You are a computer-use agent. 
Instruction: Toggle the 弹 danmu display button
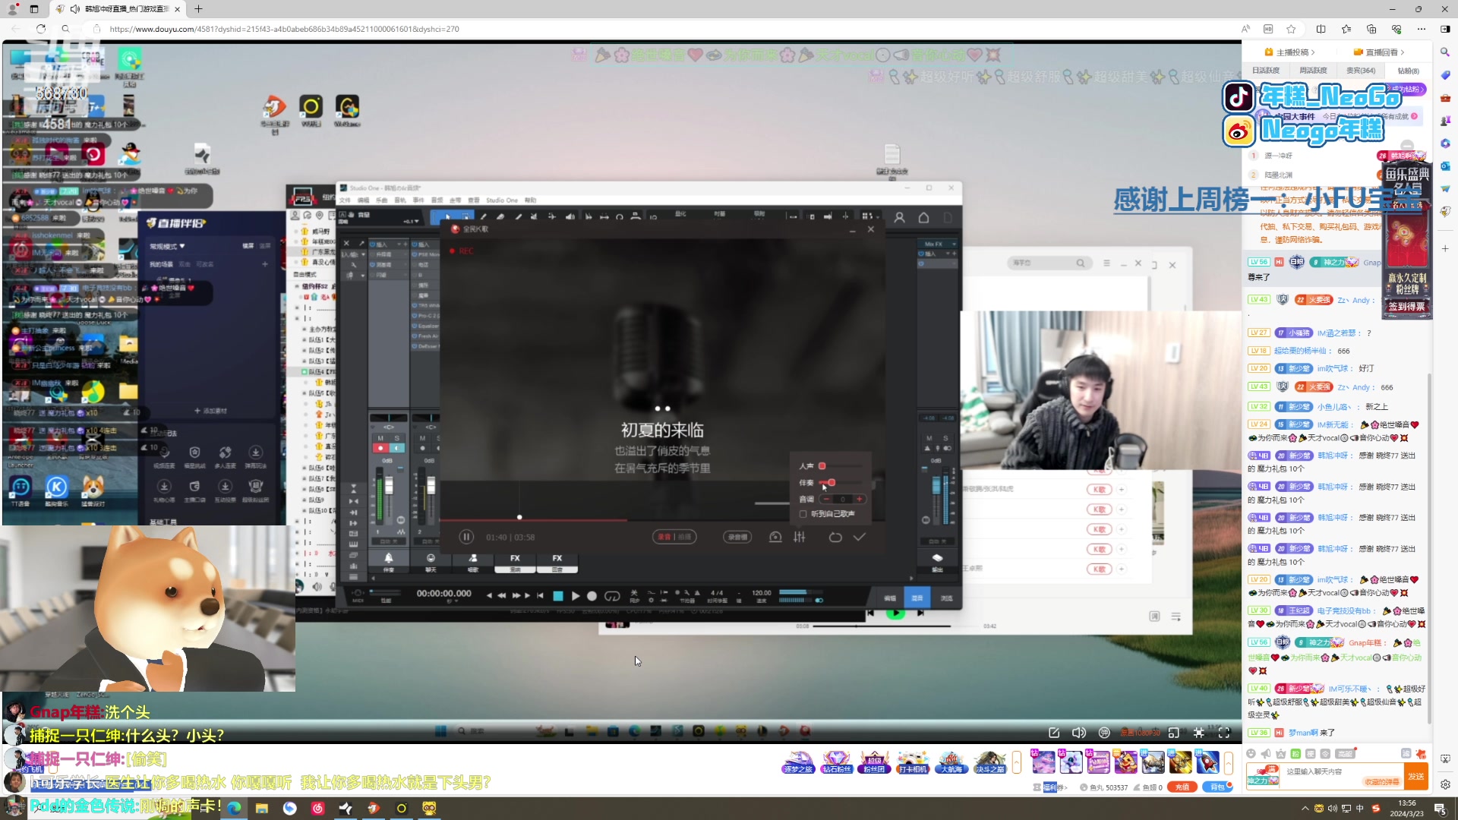tap(1105, 733)
